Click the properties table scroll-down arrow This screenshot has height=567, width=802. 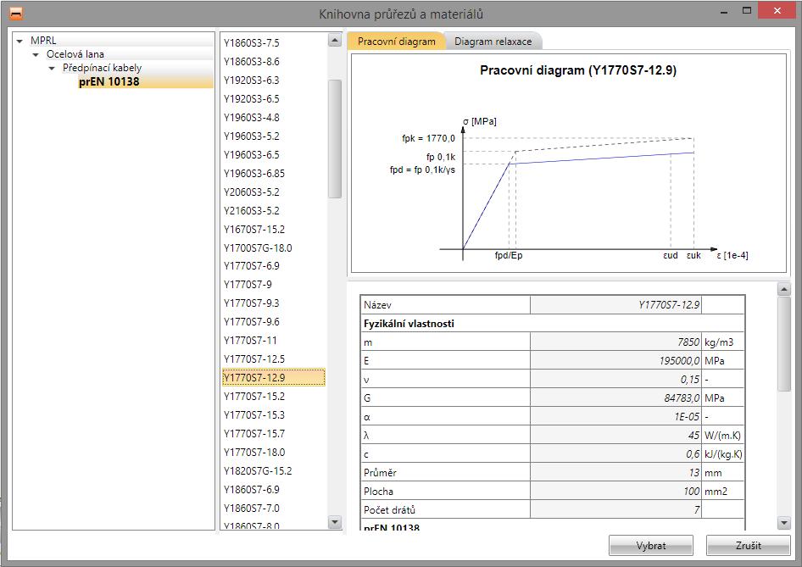tap(783, 523)
